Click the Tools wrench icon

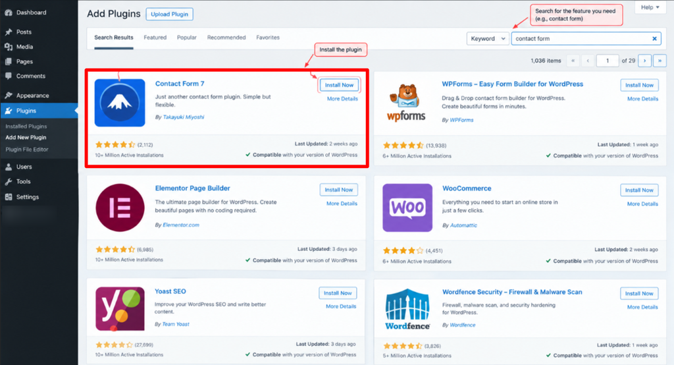point(9,182)
